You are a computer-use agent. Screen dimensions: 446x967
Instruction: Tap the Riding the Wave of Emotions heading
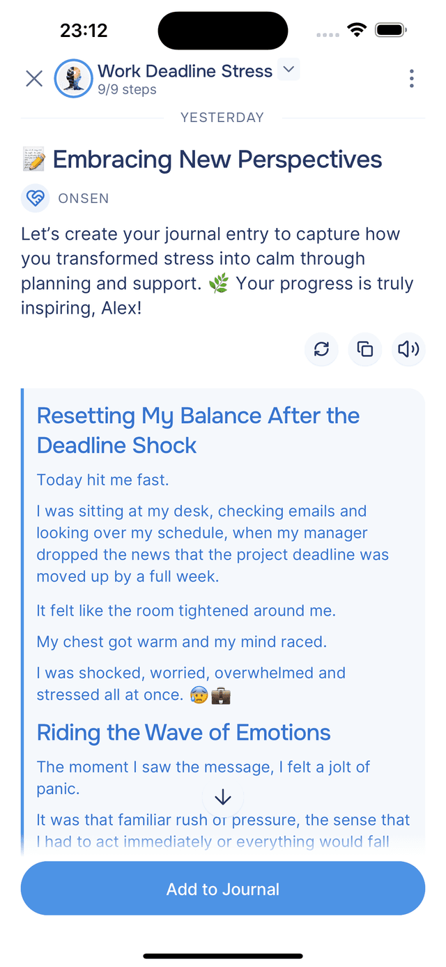tap(183, 733)
